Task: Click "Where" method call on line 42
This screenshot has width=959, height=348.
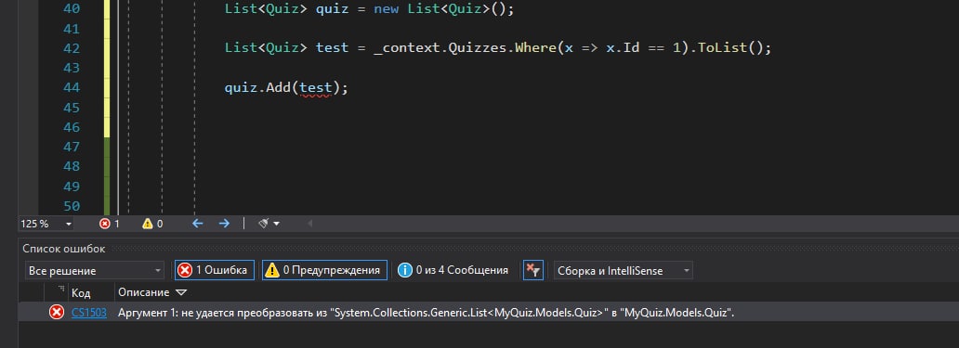Action: (x=535, y=47)
